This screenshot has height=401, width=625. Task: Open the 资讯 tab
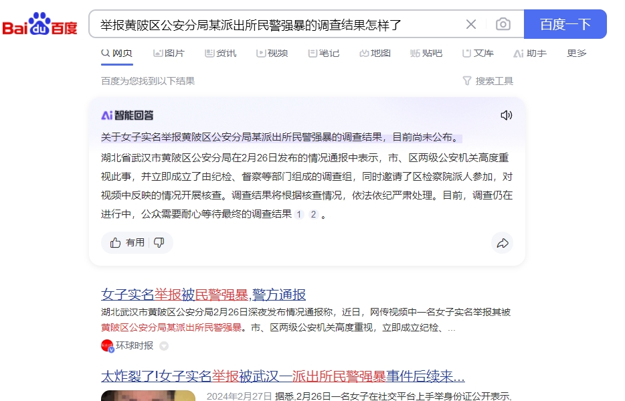[221, 53]
